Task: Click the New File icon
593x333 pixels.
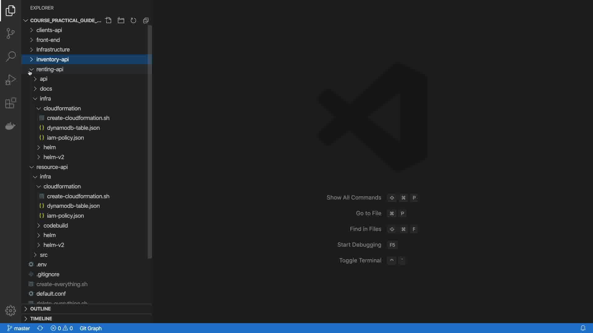Action: point(108,20)
